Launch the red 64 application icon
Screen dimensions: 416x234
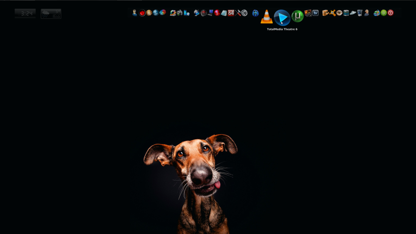pos(231,13)
